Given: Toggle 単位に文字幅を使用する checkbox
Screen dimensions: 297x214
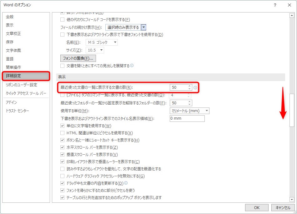Looking at the screenshot, I should [x=63, y=126].
